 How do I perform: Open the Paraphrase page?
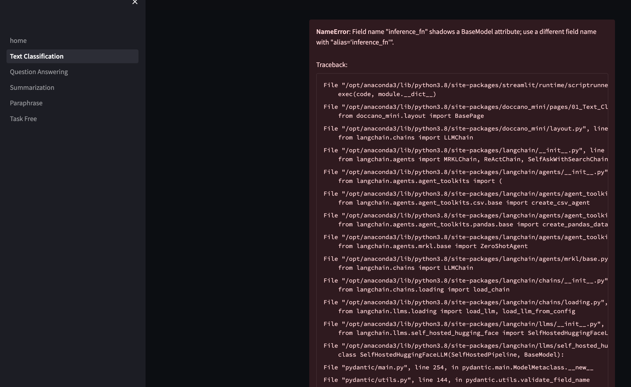(x=26, y=103)
